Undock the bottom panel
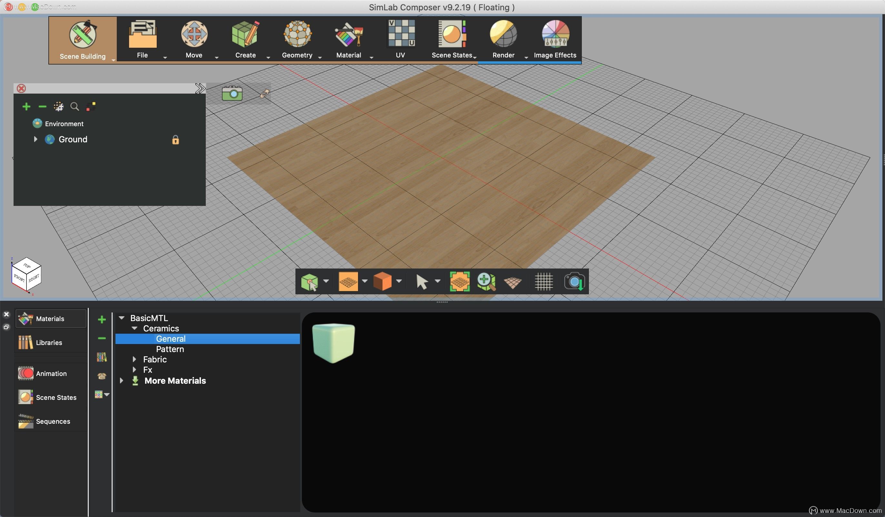The height and width of the screenshot is (517, 885). tap(6, 327)
